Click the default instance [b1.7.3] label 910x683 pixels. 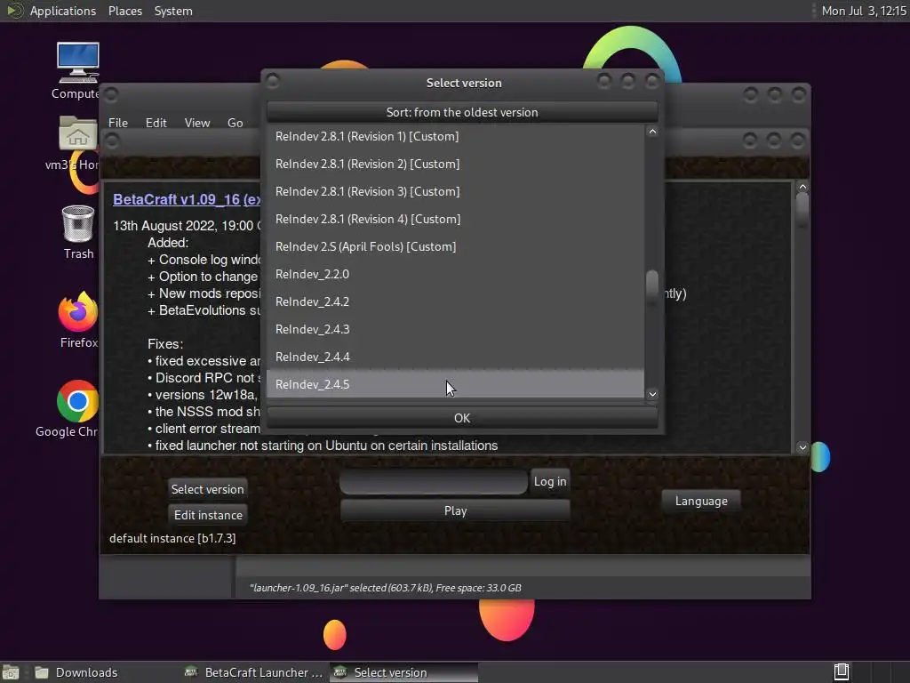172,538
